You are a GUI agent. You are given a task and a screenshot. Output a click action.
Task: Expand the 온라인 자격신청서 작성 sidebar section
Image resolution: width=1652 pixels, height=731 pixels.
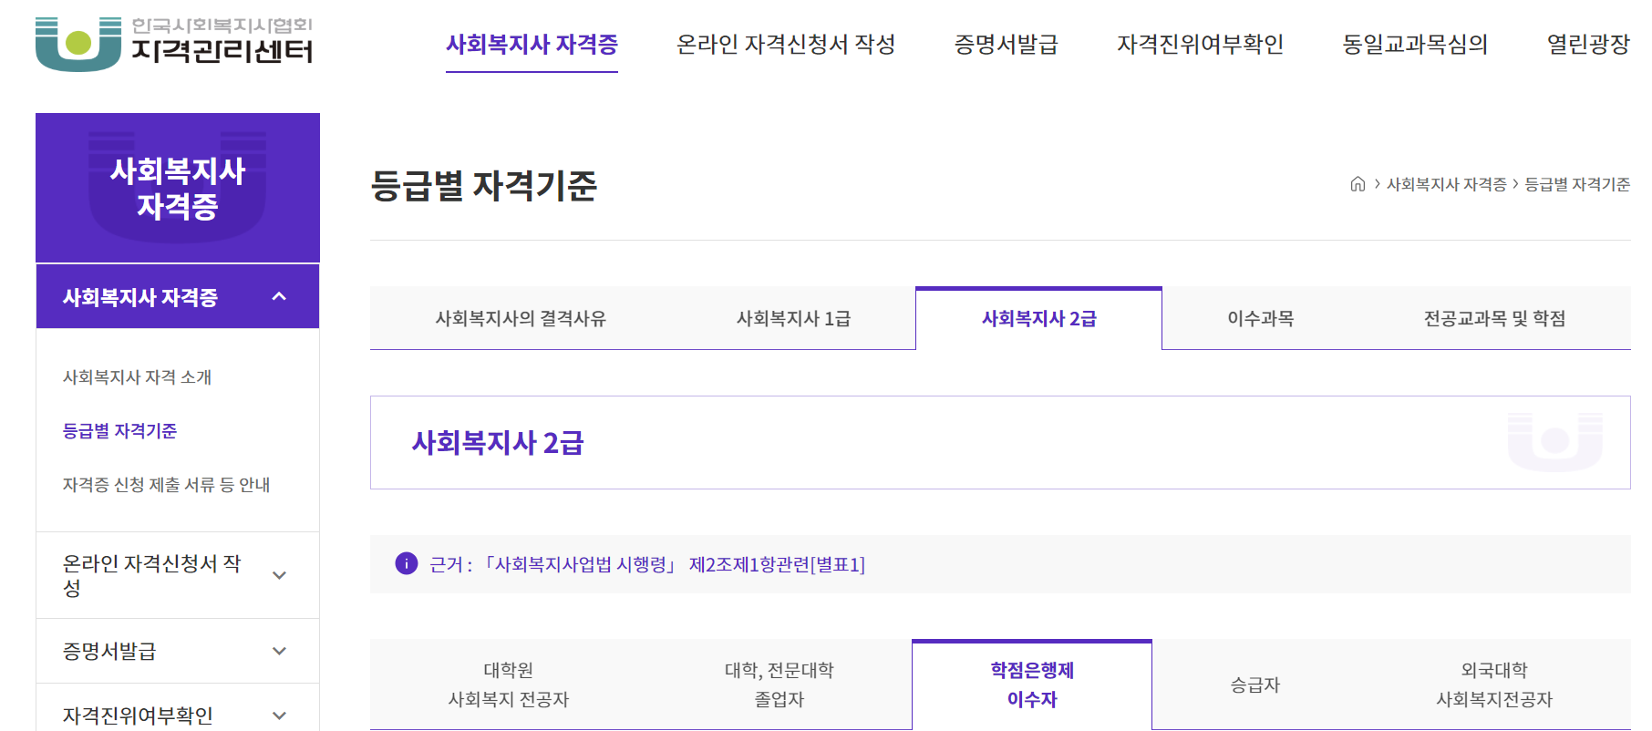click(279, 575)
